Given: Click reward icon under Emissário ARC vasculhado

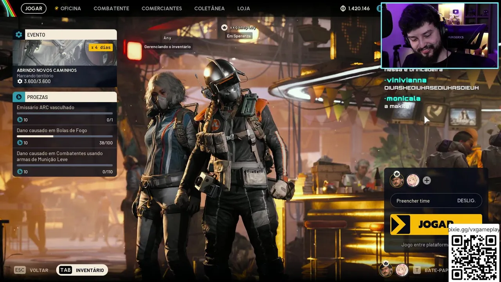Looking at the screenshot, I should (x=20, y=119).
